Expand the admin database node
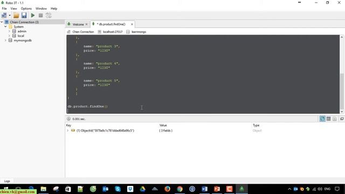The image size is (345, 194). [x=9, y=31]
